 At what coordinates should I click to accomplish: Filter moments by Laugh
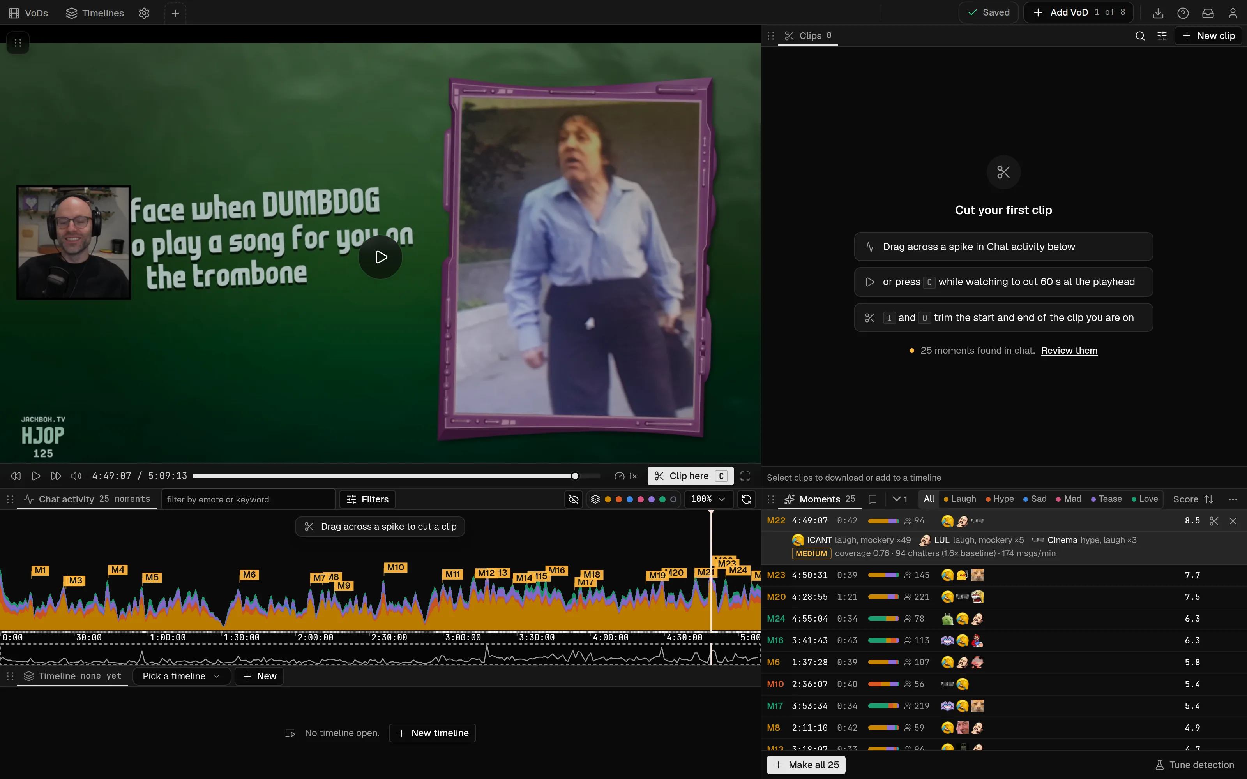pyautogui.click(x=959, y=499)
